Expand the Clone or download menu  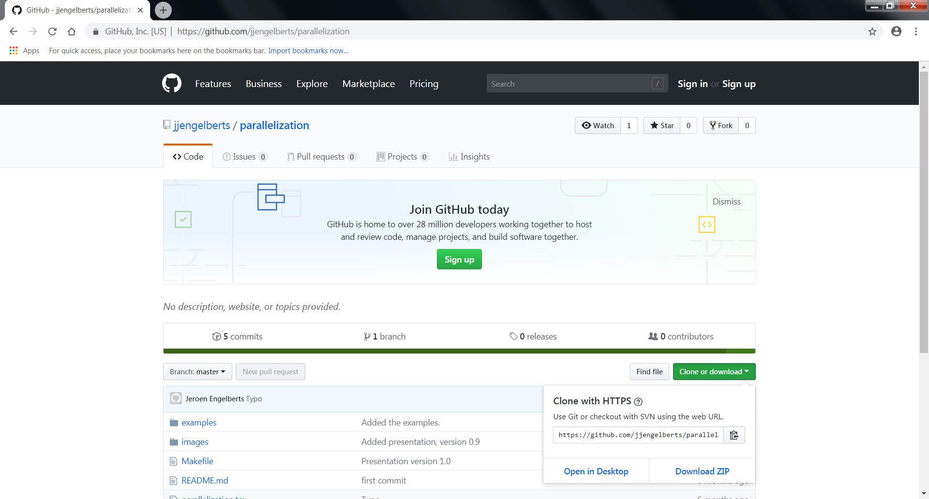pos(714,371)
